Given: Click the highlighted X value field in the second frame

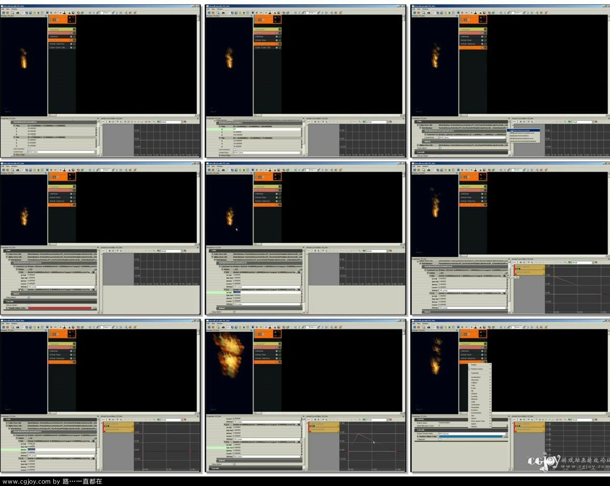Looking at the screenshot, I should [267, 129].
